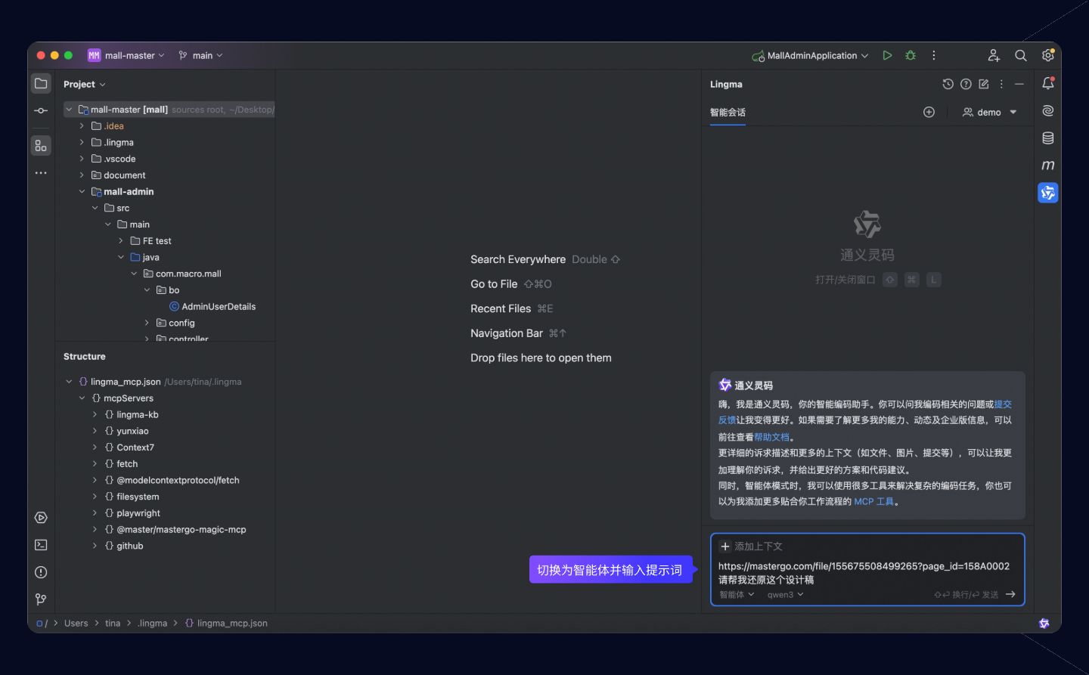Open the demo profile dropdown

[x=989, y=112]
